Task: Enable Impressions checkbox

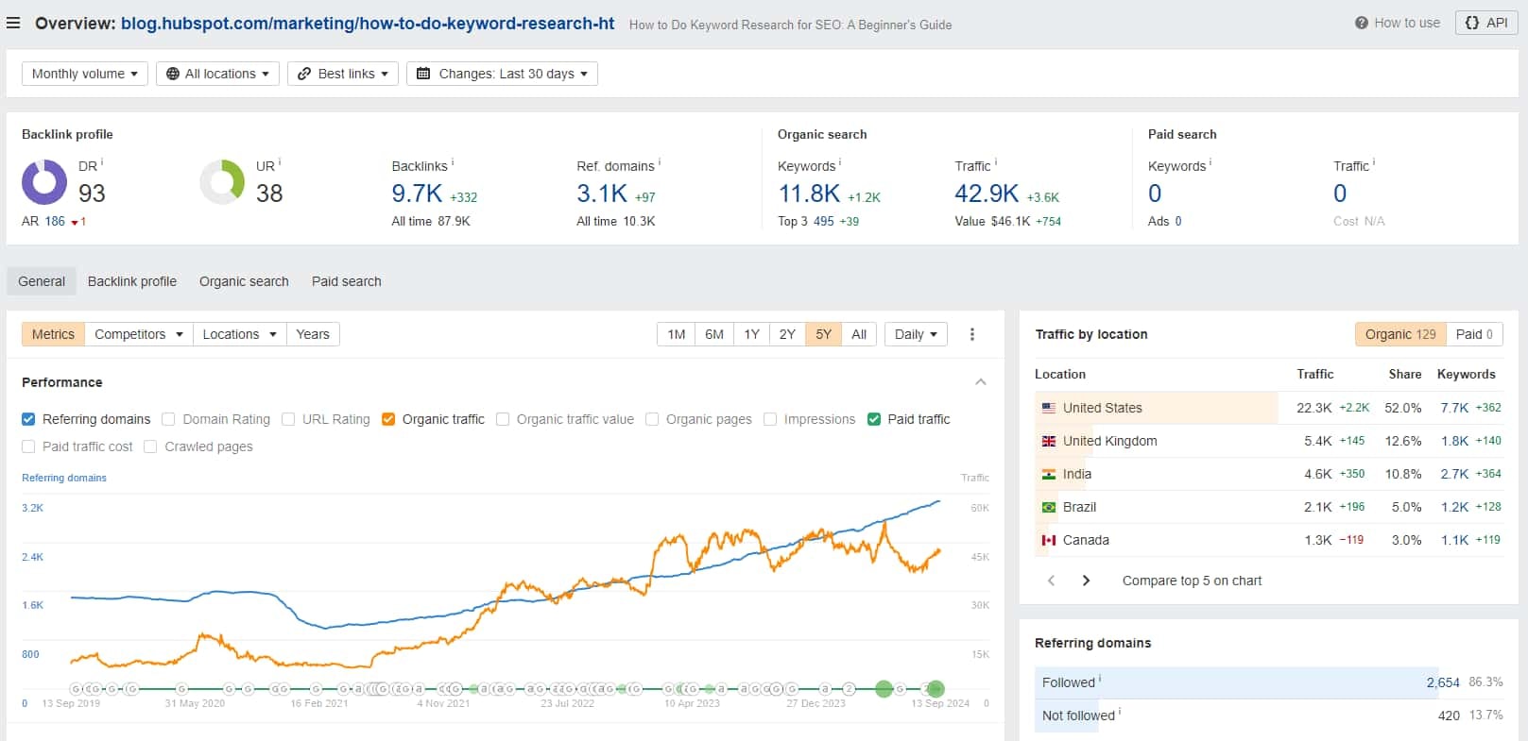Action: click(x=770, y=419)
